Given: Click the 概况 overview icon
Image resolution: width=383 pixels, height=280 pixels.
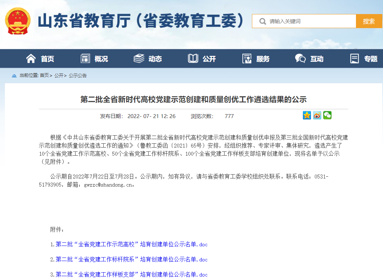Looking at the screenshot, I should [x=85, y=59].
